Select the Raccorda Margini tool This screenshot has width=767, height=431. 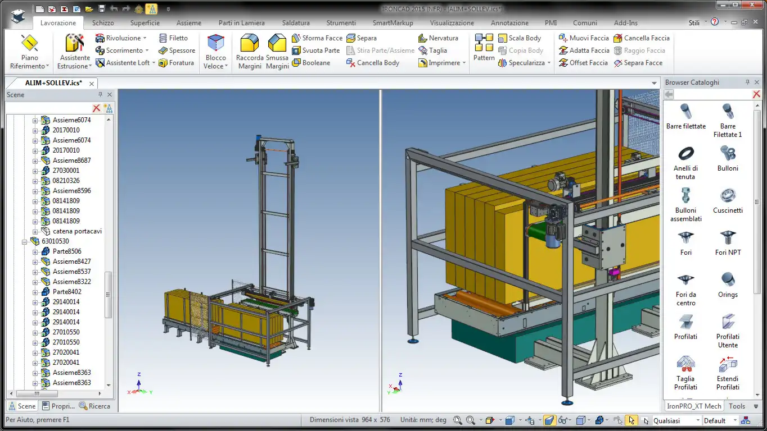click(x=250, y=43)
